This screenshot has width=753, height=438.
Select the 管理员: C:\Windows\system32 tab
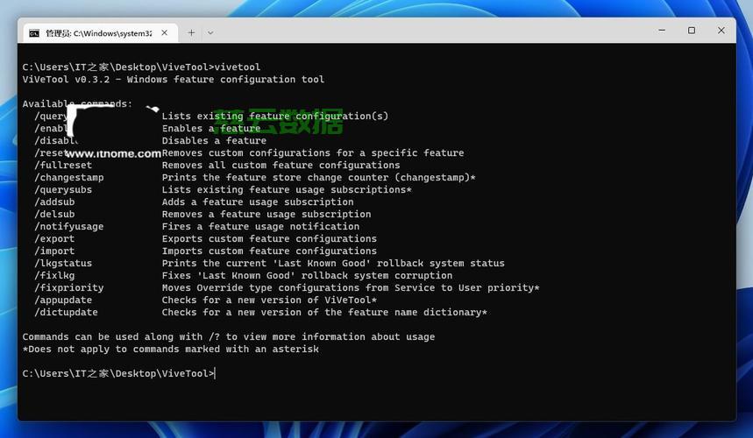[98, 33]
